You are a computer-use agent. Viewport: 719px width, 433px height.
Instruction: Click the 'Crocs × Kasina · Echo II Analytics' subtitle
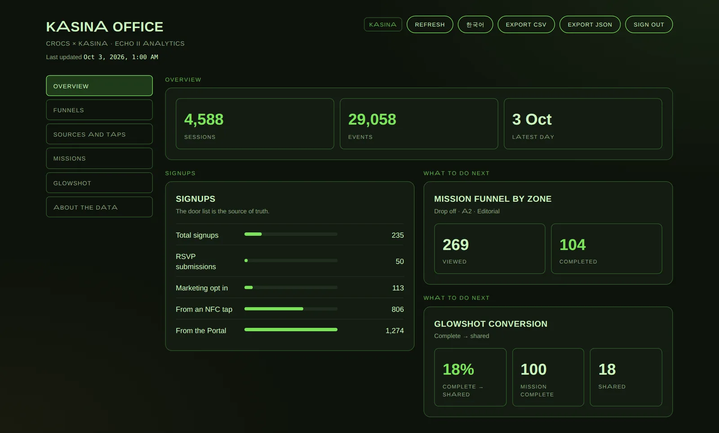click(x=115, y=44)
